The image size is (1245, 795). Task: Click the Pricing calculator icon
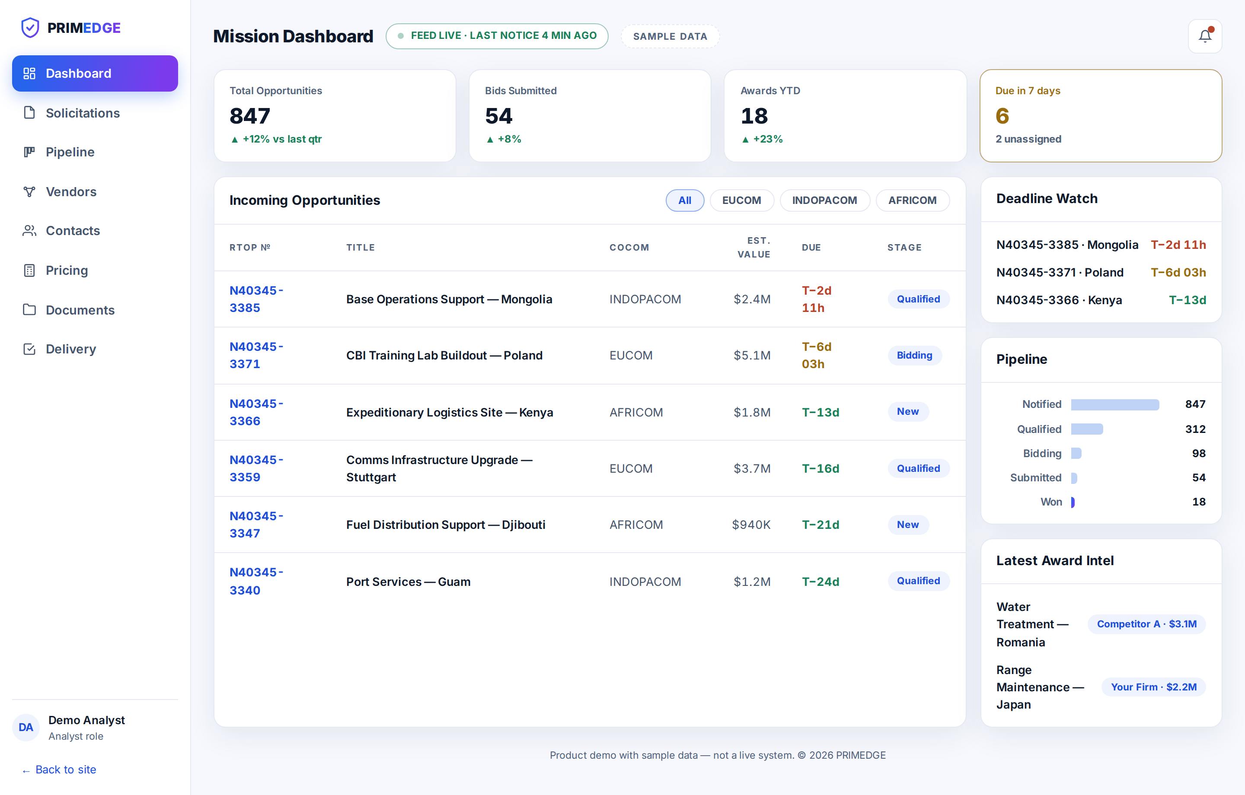coord(29,270)
